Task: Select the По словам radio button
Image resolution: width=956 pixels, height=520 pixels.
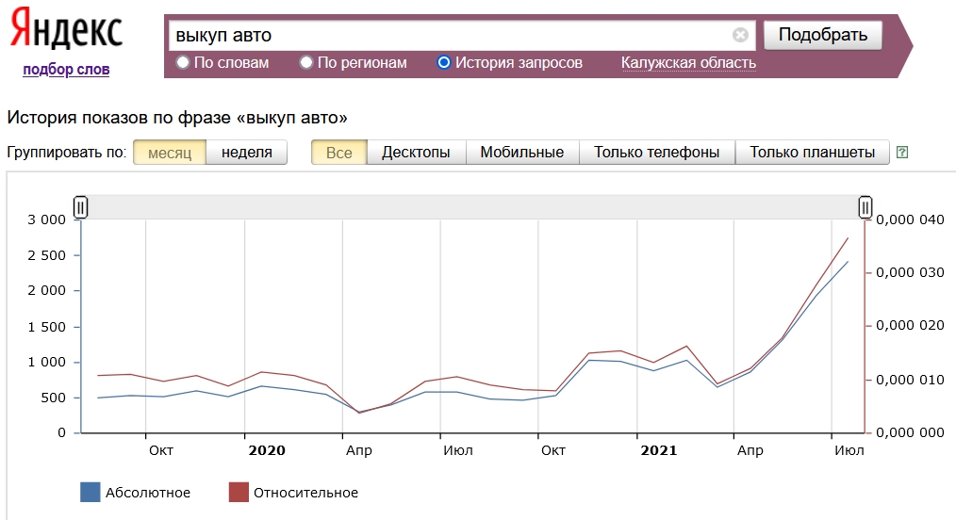Action: (182, 62)
